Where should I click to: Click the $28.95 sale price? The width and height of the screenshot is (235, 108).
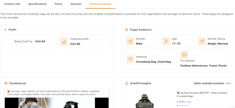click(x=181, y=102)
